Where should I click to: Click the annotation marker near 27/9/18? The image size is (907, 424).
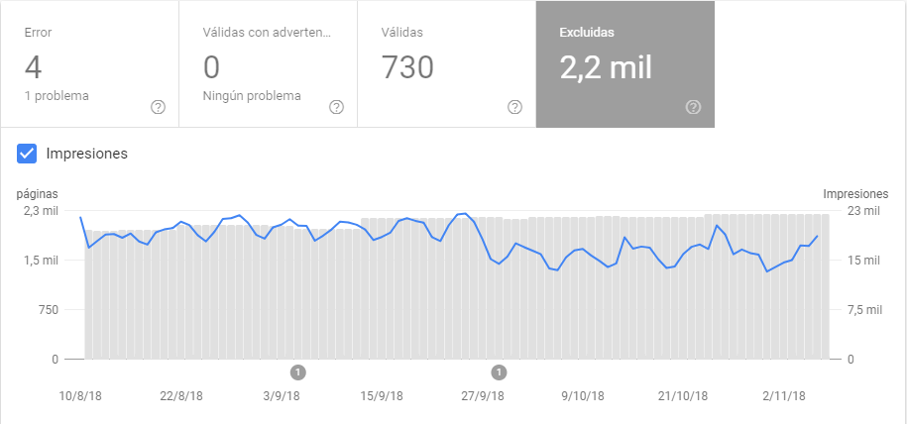tap(500, 372)
